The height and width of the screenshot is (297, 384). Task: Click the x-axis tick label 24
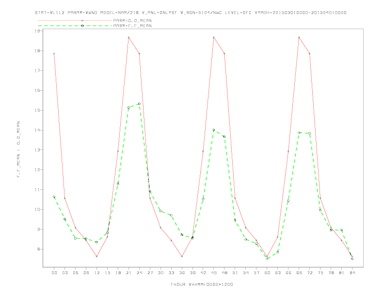[139, 273]
